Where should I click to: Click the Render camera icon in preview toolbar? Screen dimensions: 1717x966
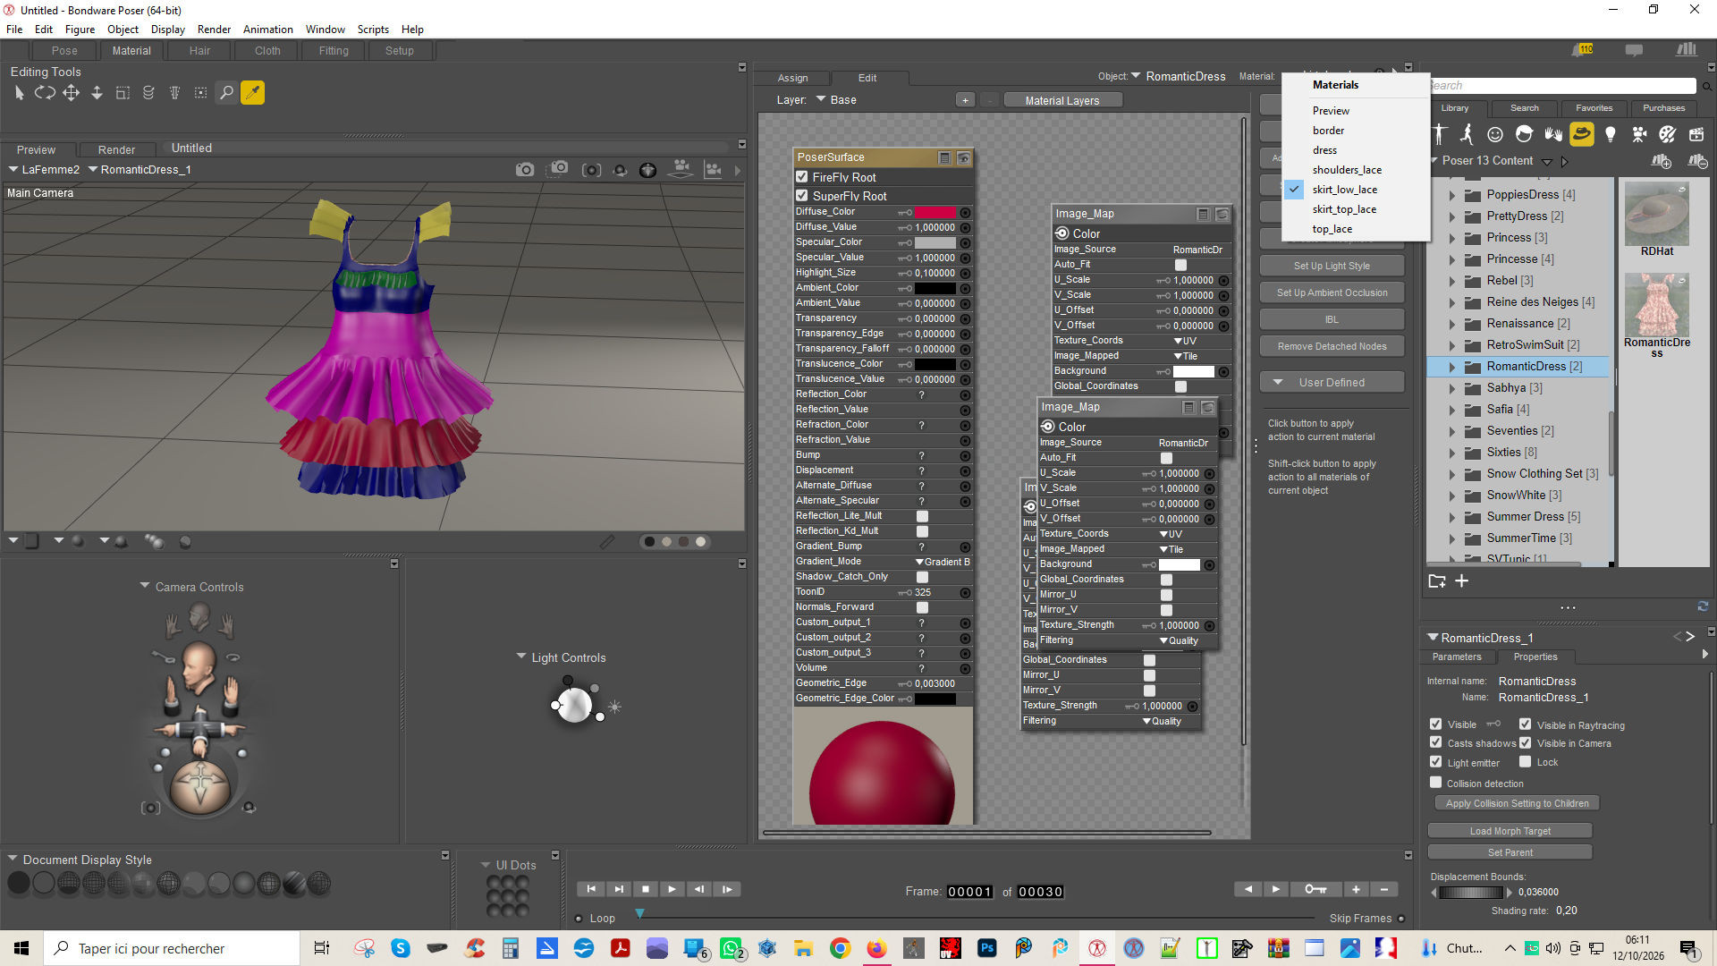(x=525, y=170)
